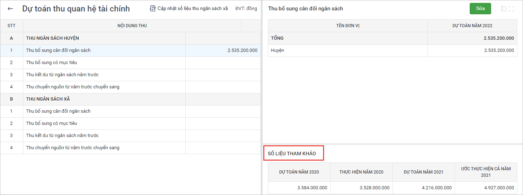Click the NỘI DUNG THU column header
Image resolution: width=523 pixels, height=195 pixels.
point(132,26)
